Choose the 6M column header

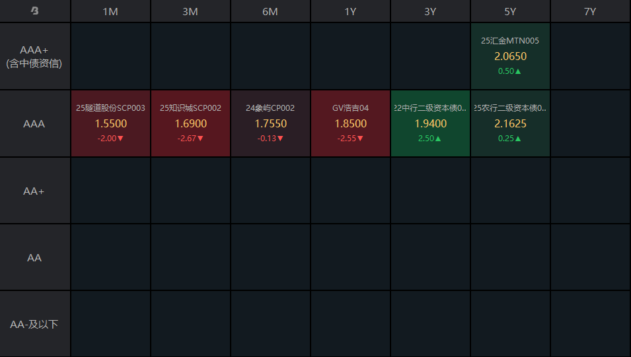pyautogui.click(x=270, y=11)
